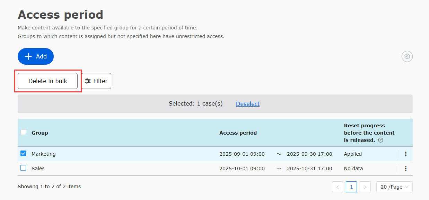Check the Sales group checkbox
This screenshot has width=429, height=200.
point(23,168)
